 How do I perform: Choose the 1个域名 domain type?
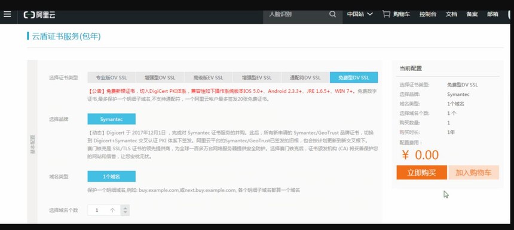[111, 176]
